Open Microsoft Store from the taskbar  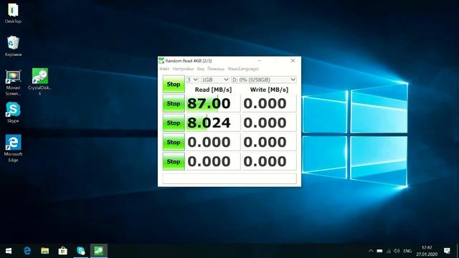coord(62,251)
